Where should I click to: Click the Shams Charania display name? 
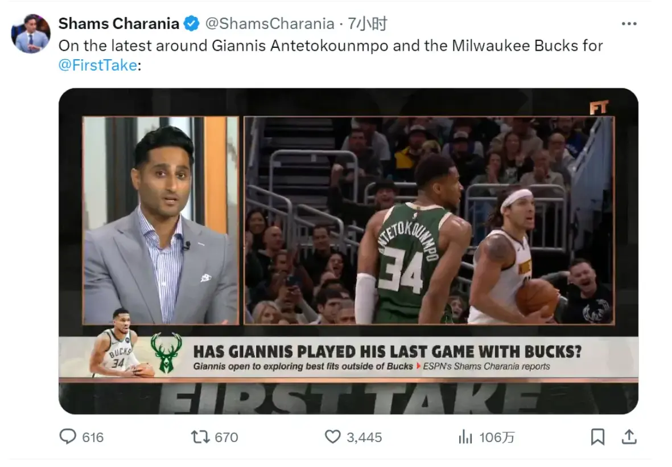[x=118, y=23]
